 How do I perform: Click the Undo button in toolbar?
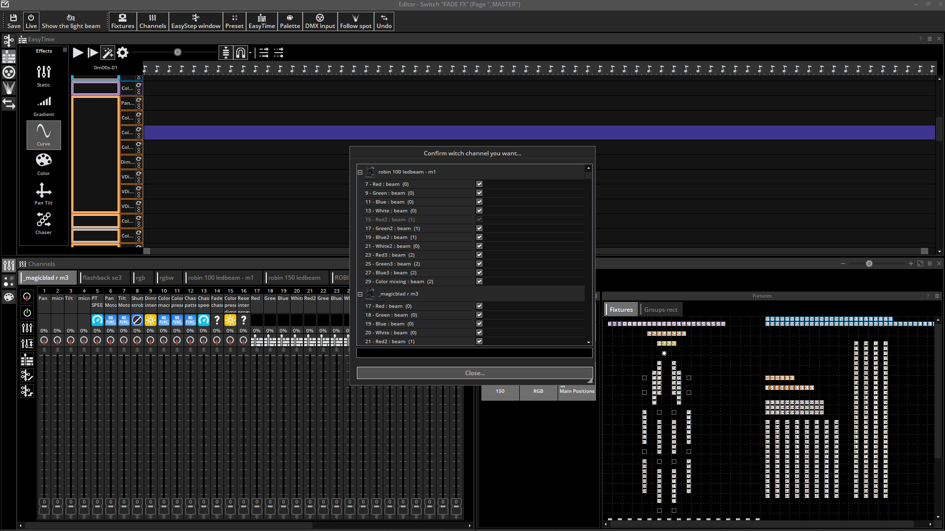pyautogui.click(x=383, y=21)
